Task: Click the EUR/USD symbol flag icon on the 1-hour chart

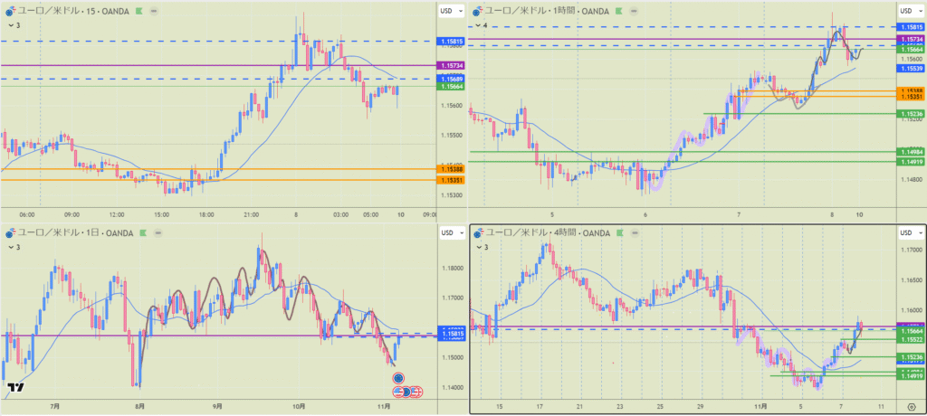Action: point(477,11)
